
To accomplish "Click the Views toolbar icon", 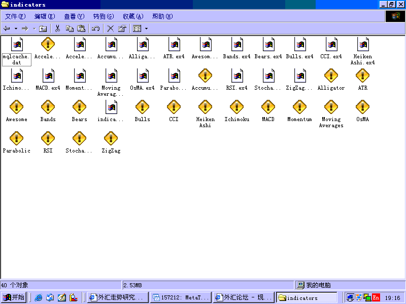I will click(137, 28).
